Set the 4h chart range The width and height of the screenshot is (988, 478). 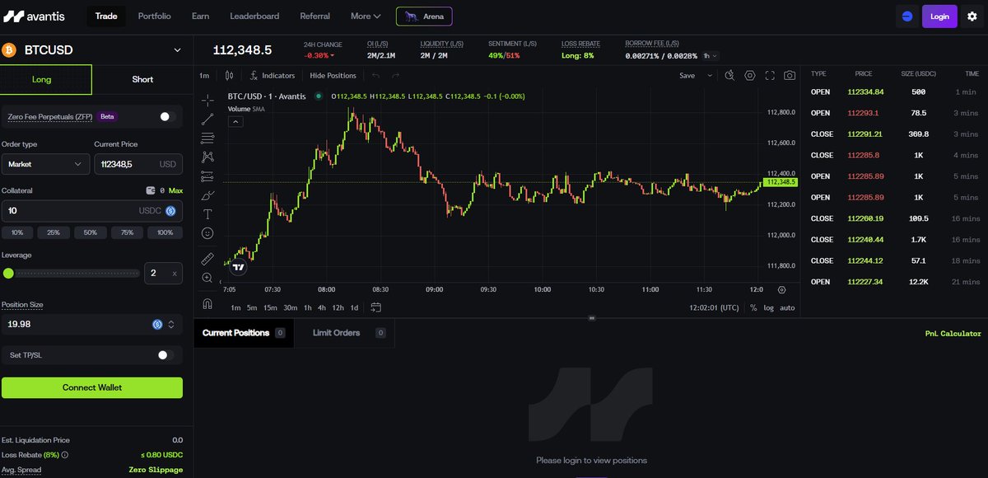(322, 307)
